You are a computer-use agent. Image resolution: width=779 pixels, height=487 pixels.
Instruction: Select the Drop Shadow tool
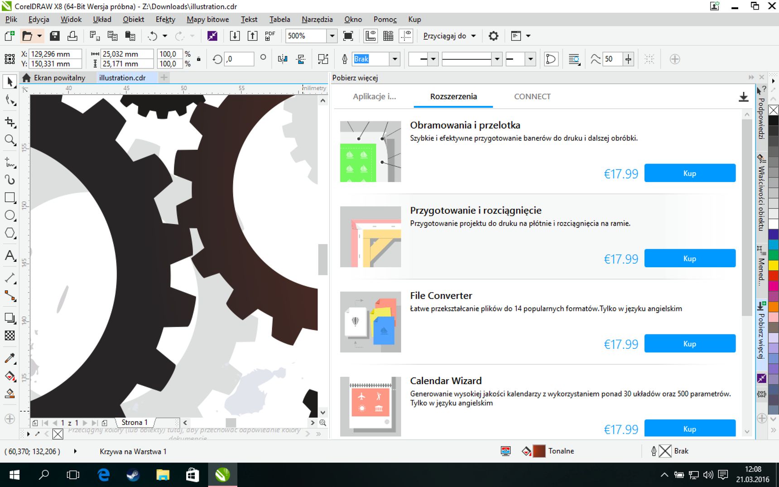(10, 318)
